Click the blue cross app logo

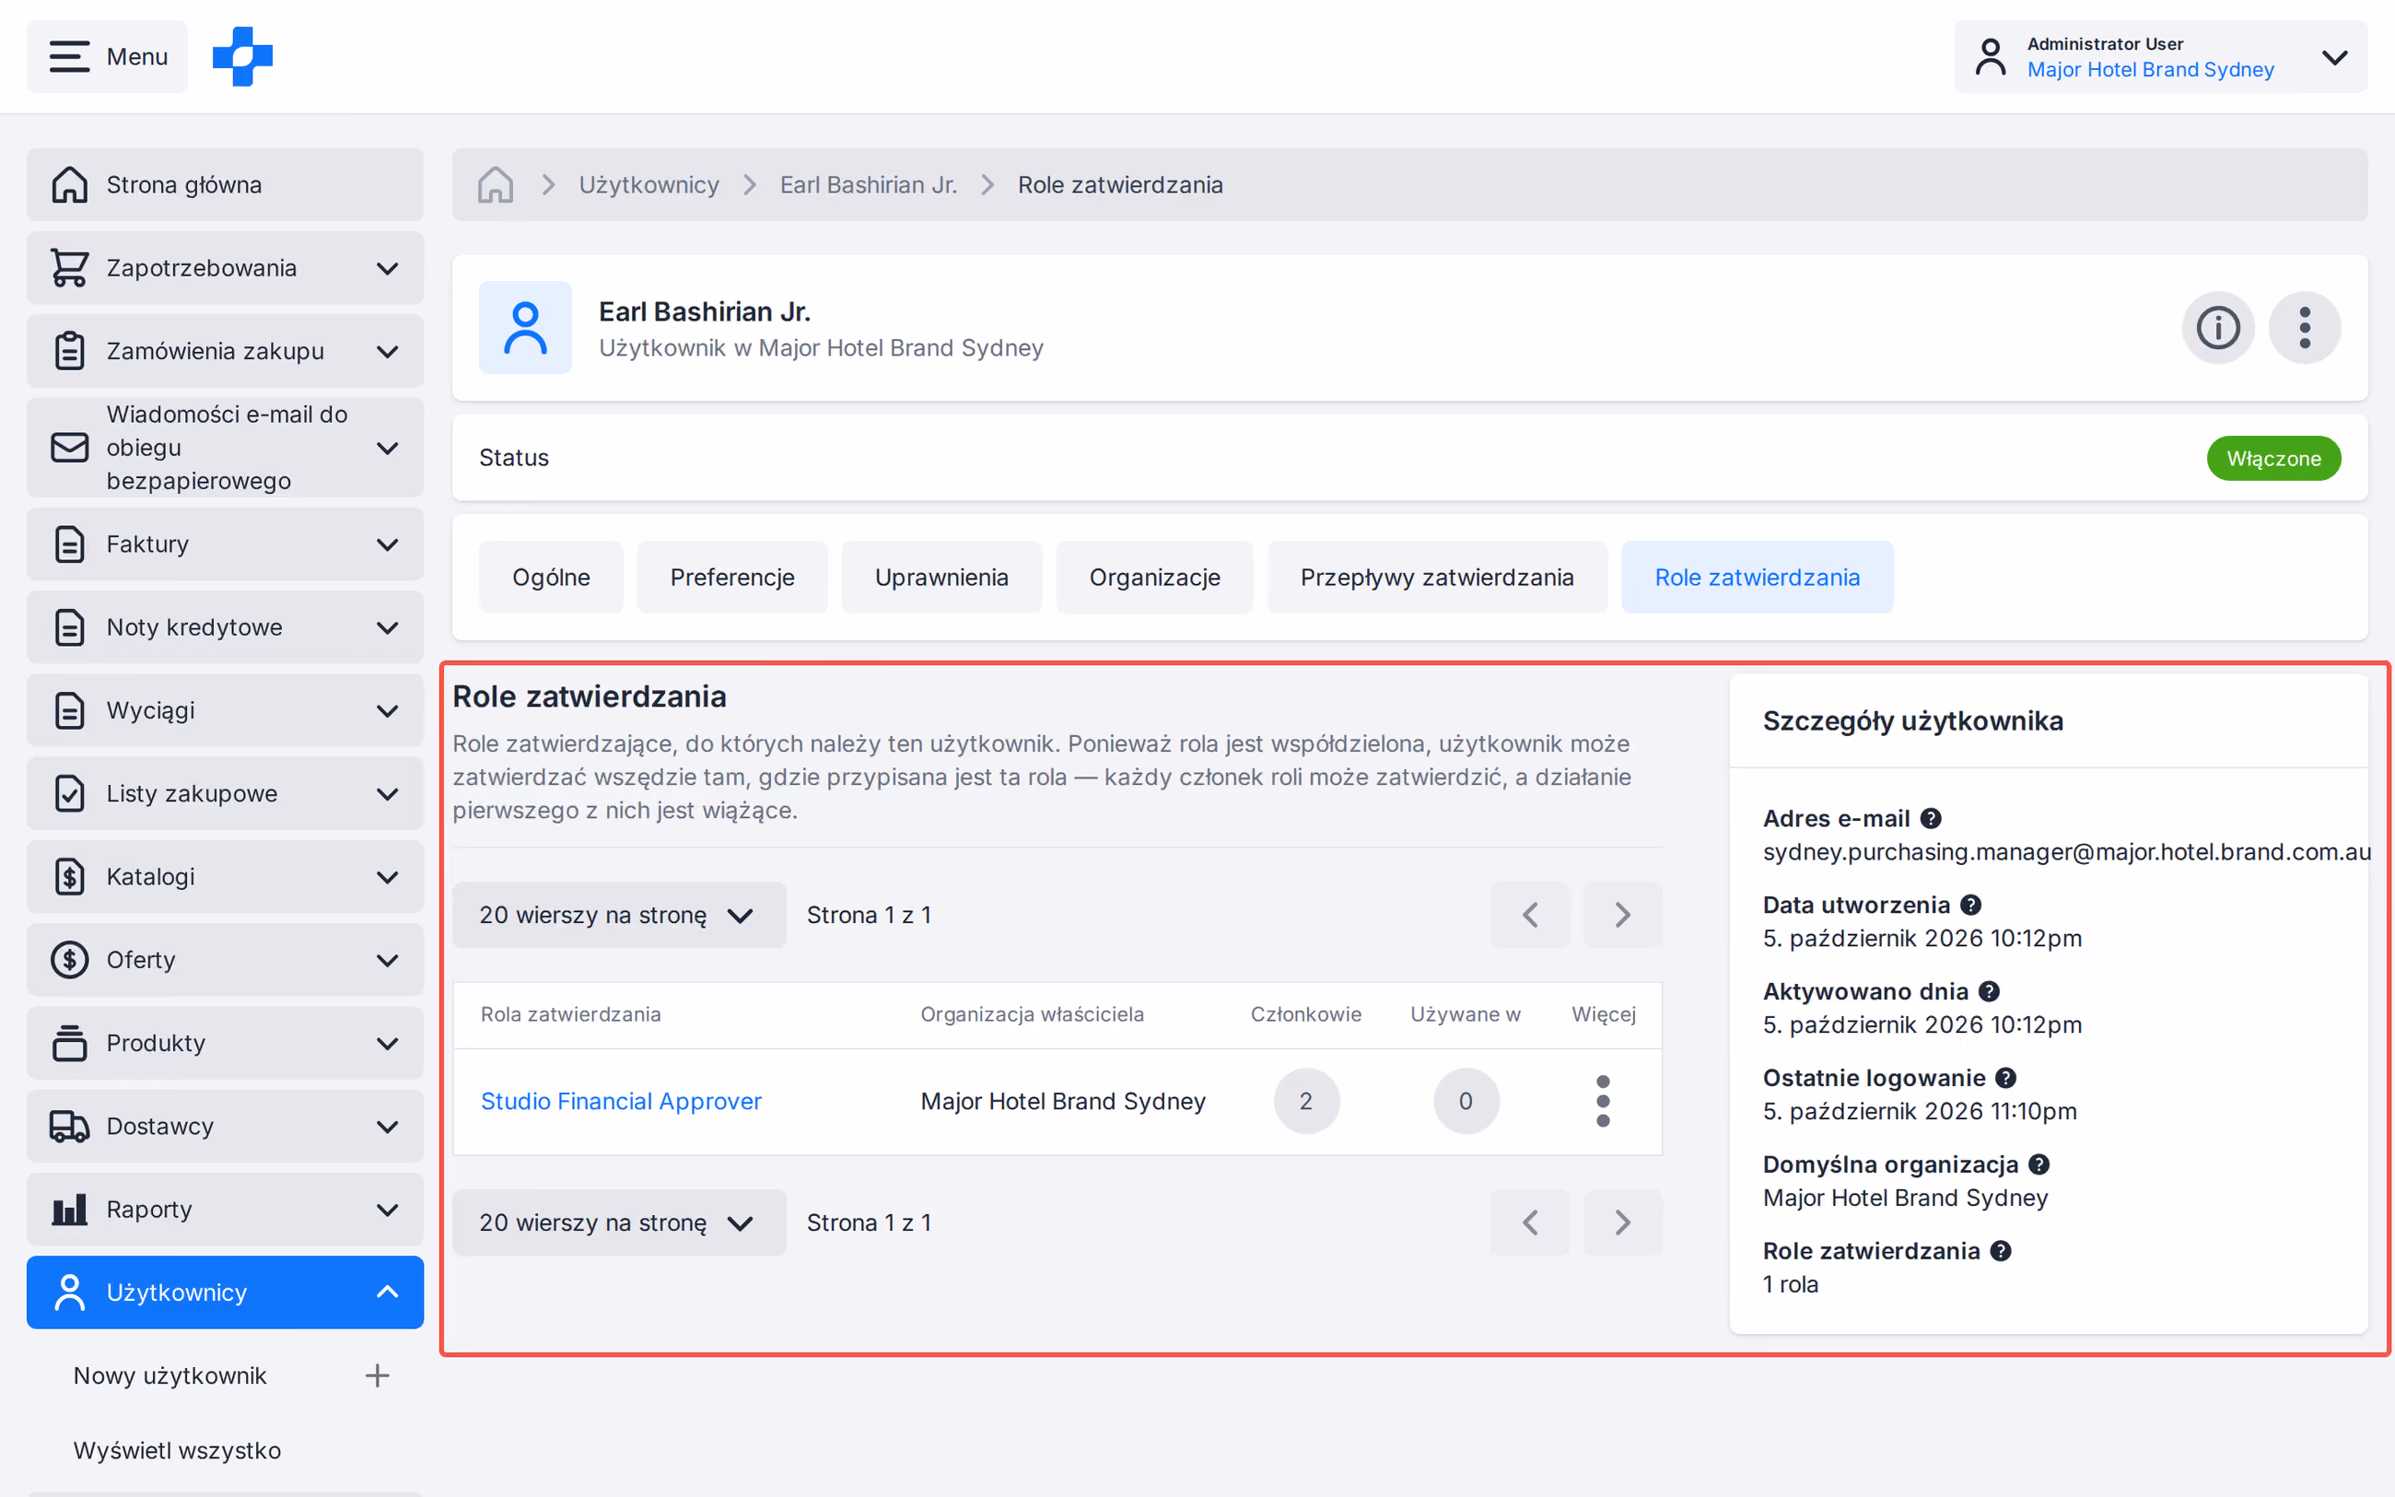242,56
